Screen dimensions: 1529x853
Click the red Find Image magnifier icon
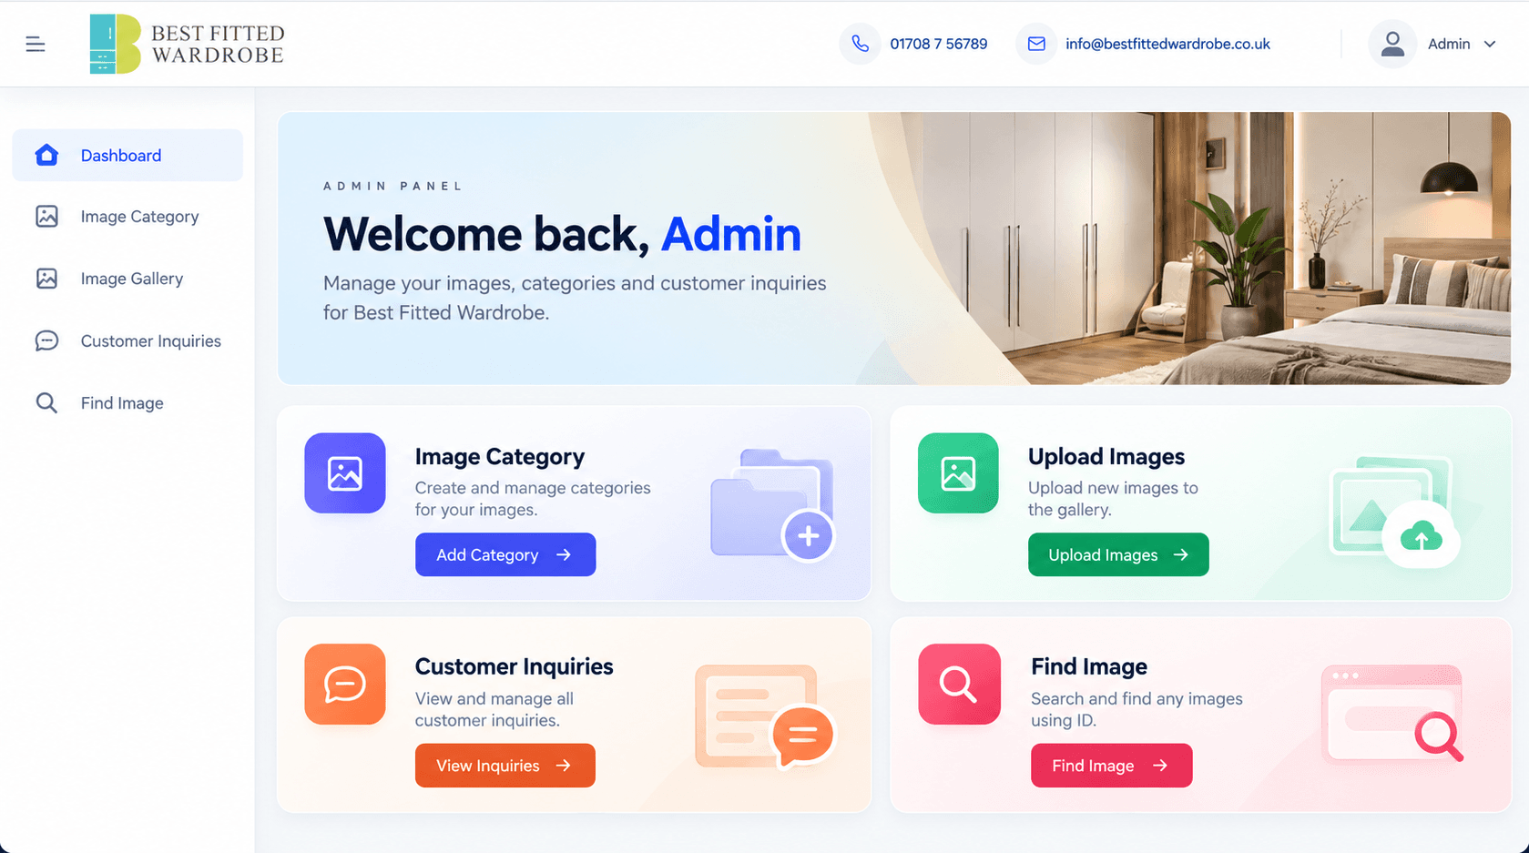pos(959,684)
